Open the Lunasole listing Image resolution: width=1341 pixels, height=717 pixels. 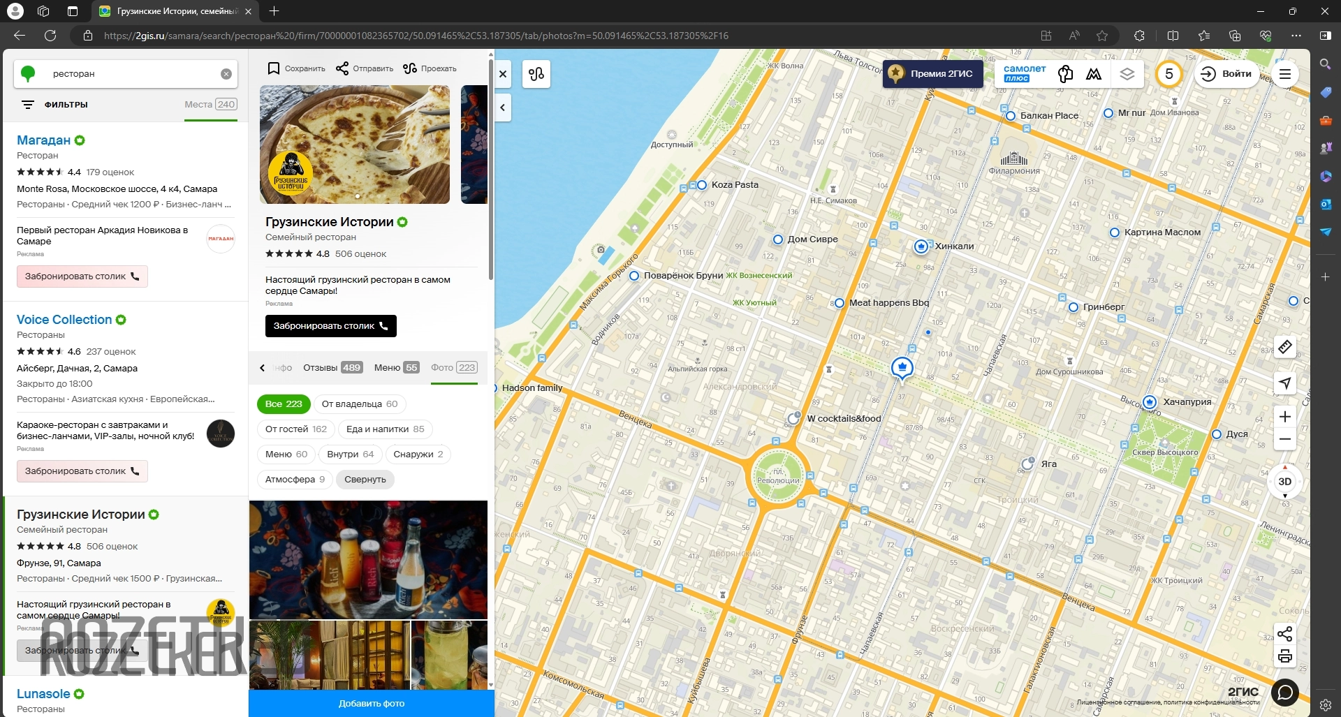pyautogui.click(x=43, y=694)
